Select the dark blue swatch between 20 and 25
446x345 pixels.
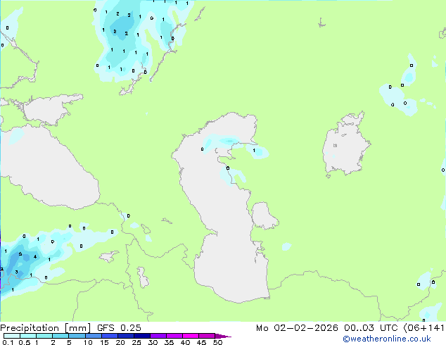pyautogui.click(x=126, y=336)
